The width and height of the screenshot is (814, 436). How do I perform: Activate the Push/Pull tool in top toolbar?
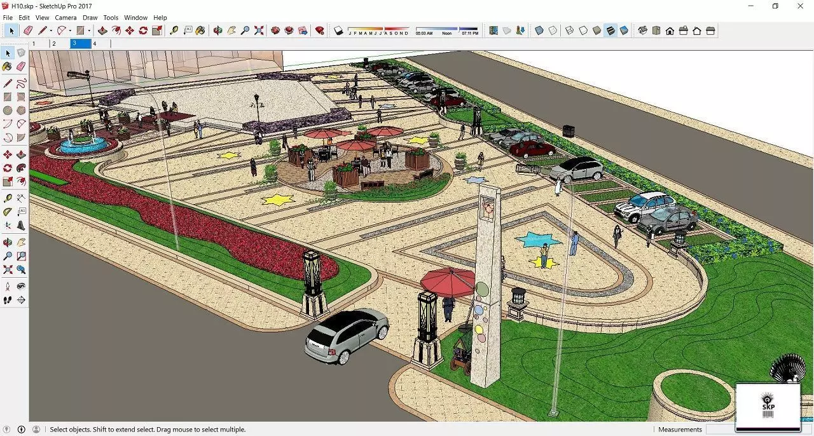pos(102,31)
